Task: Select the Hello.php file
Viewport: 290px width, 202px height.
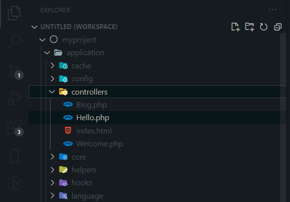Action: pyautogui.click(x=157, y=118)
